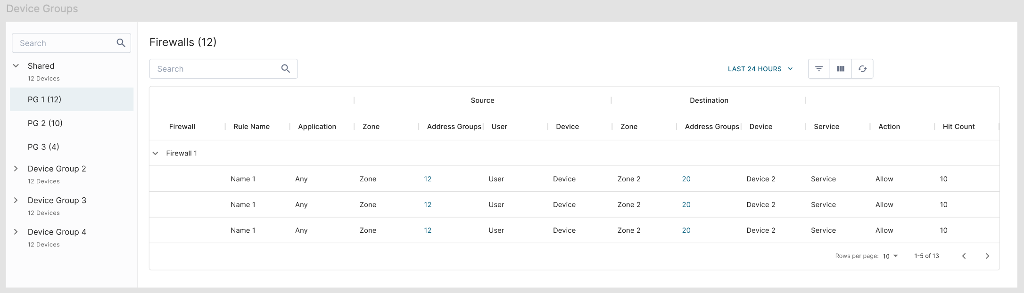
Task: Click Device 2 in the third rule row
Action: point(761,230)
